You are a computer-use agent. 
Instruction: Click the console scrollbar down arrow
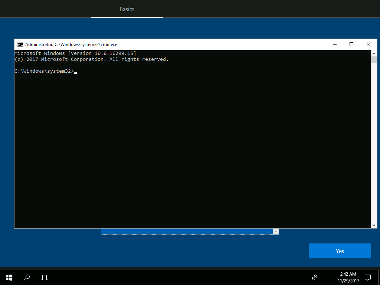374,225
